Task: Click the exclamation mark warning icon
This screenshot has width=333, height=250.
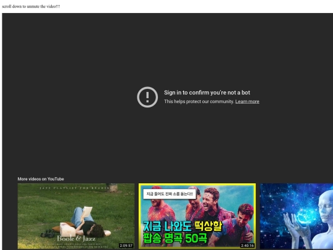Action: click(x=147, y=97)
